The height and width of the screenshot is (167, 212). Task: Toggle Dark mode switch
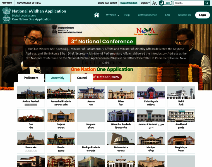(165, 3)
